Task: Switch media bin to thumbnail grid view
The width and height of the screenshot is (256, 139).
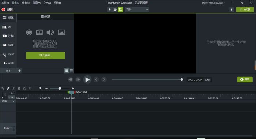Action: [66, 71]
